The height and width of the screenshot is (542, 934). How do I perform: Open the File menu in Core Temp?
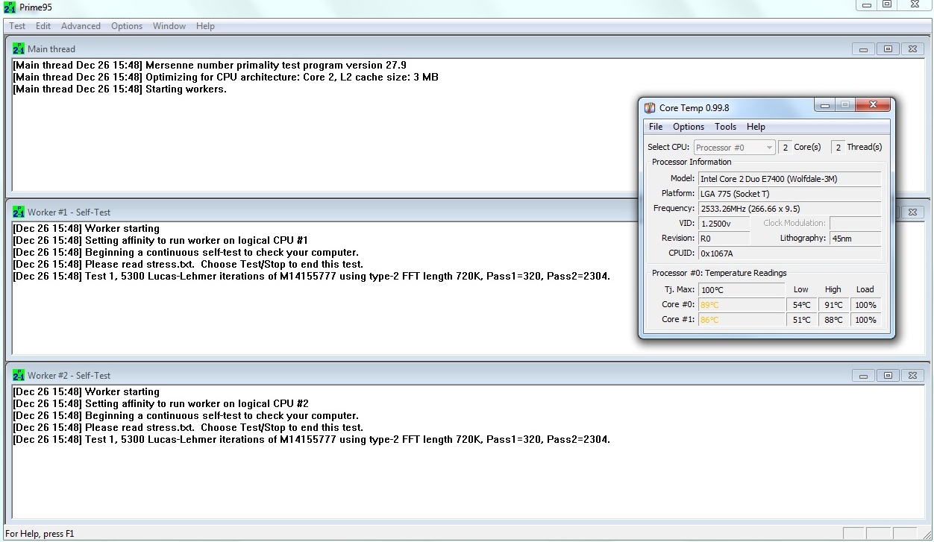point(656,127)
